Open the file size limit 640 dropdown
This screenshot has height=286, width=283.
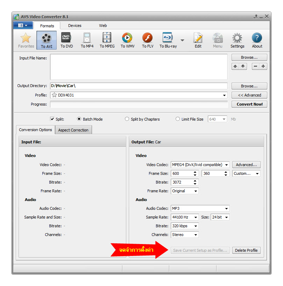pos(217,119)
